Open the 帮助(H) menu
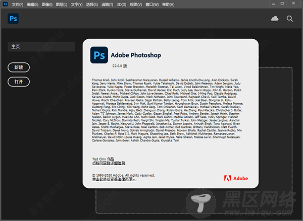The width and height of the screenshot is (303, 221). (x=168, y=5)
